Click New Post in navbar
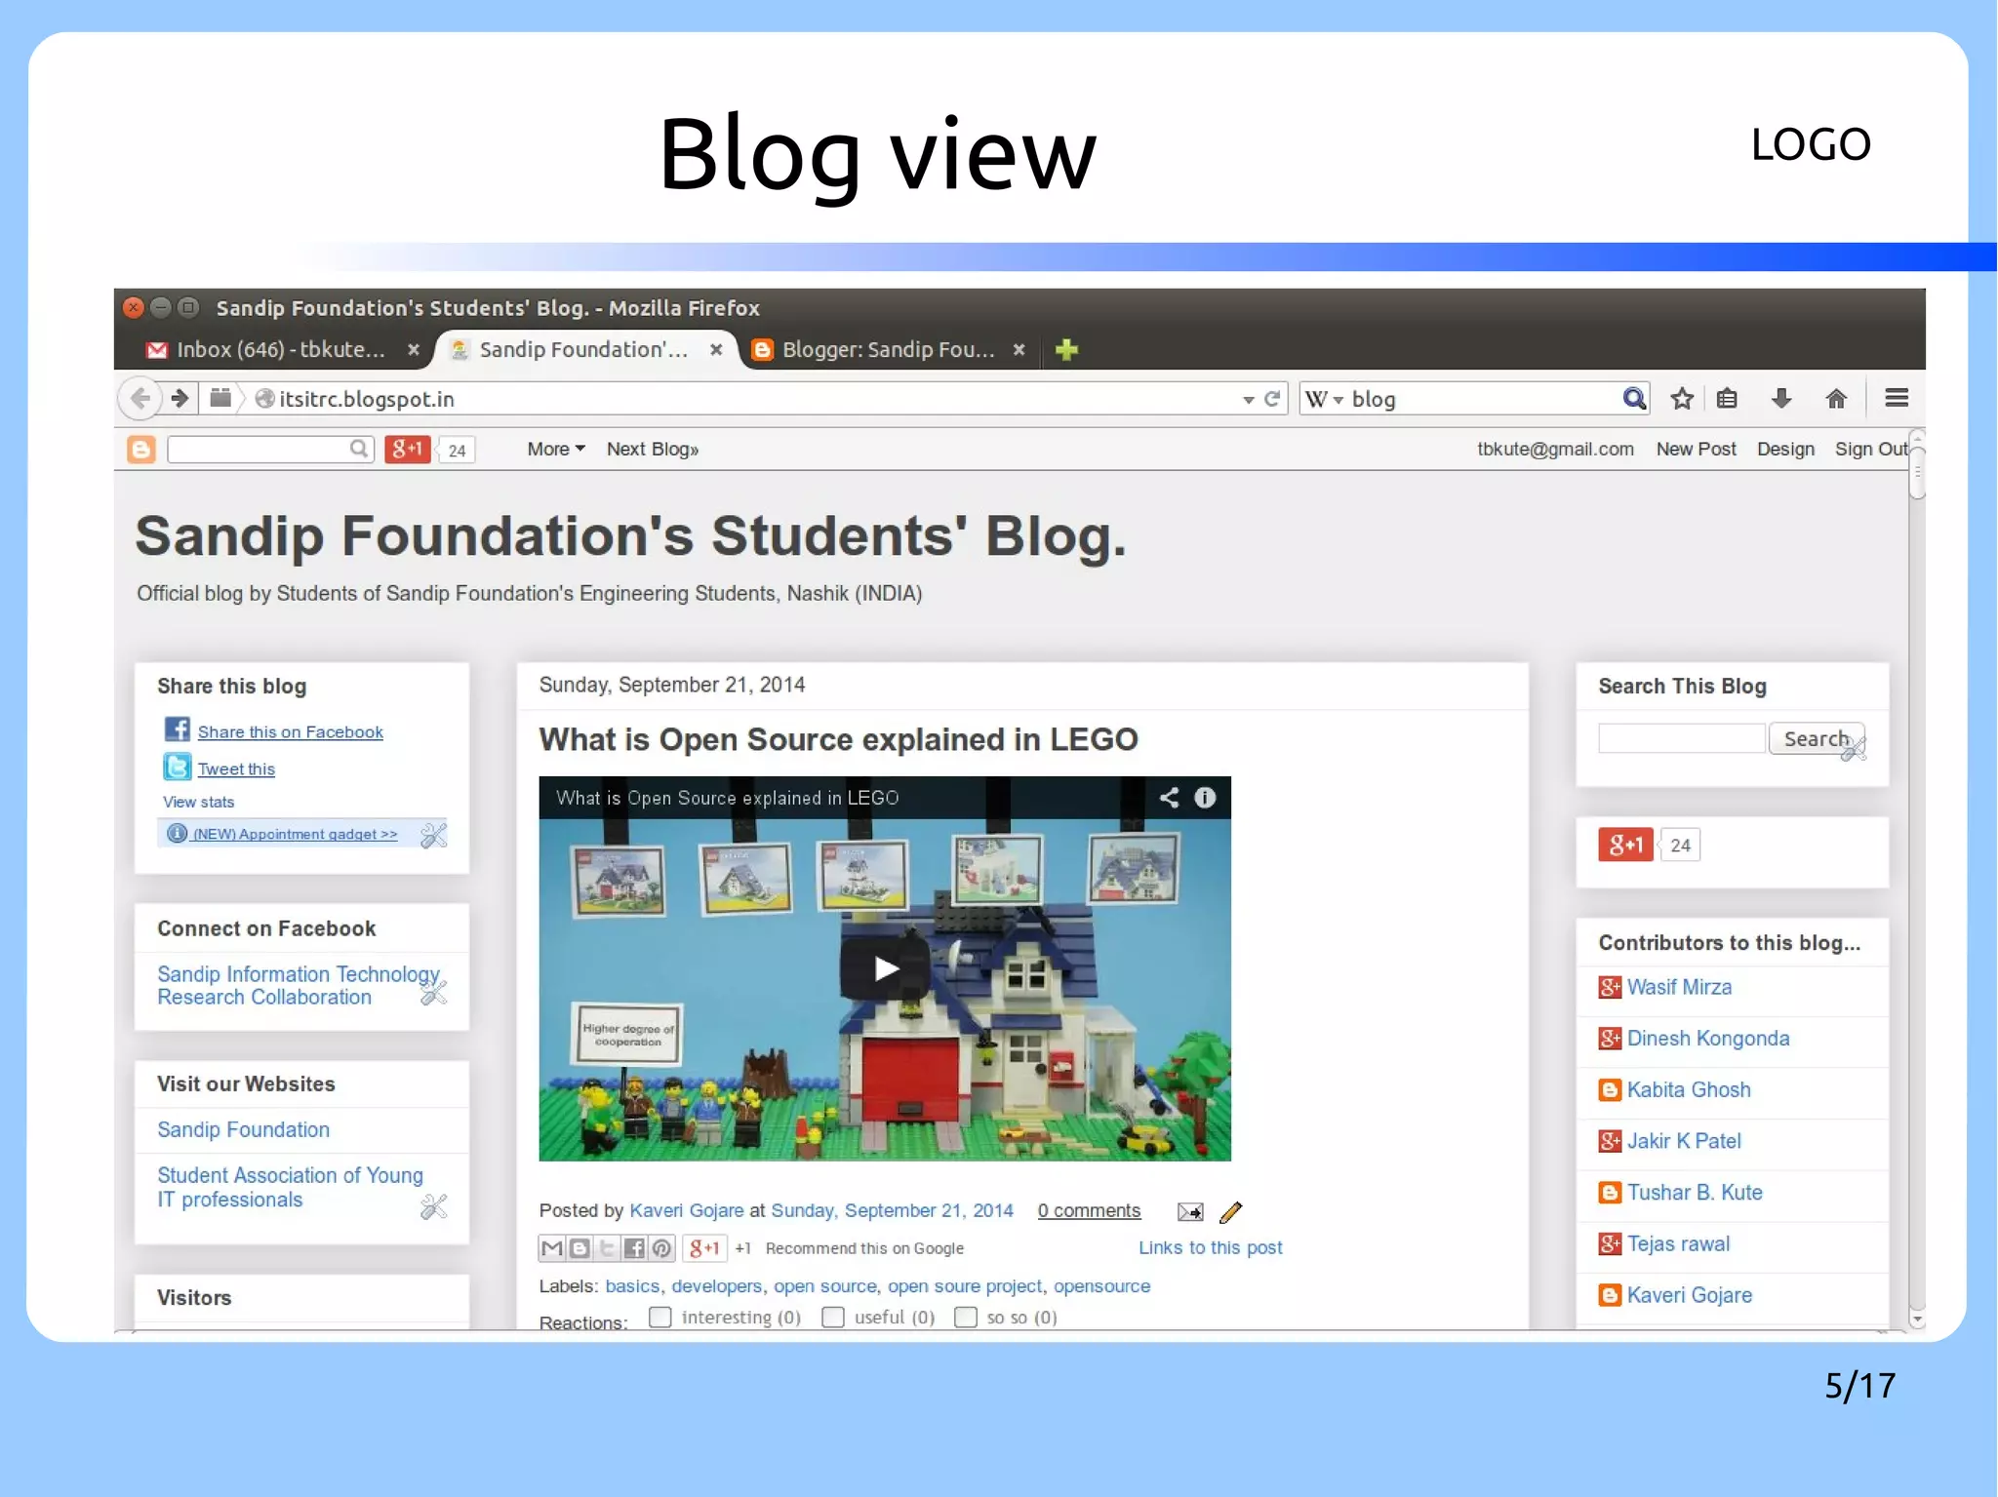The width and height of the screenshot is (1998, 1497). (x=1696, y=449)
